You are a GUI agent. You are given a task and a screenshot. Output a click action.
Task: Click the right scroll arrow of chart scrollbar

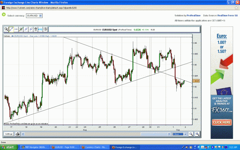point(169,134)
